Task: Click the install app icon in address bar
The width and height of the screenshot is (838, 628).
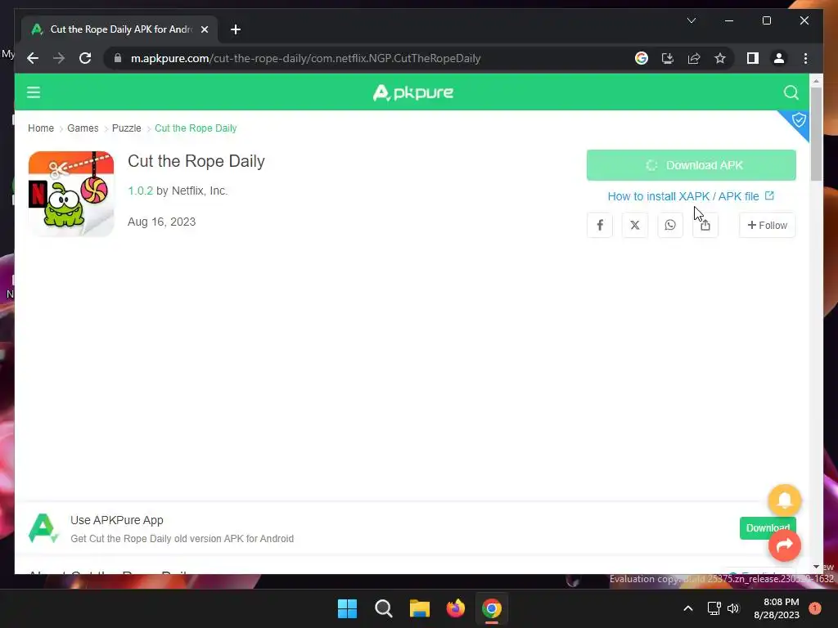Action: pyautogui.click(x=668, y=58)
